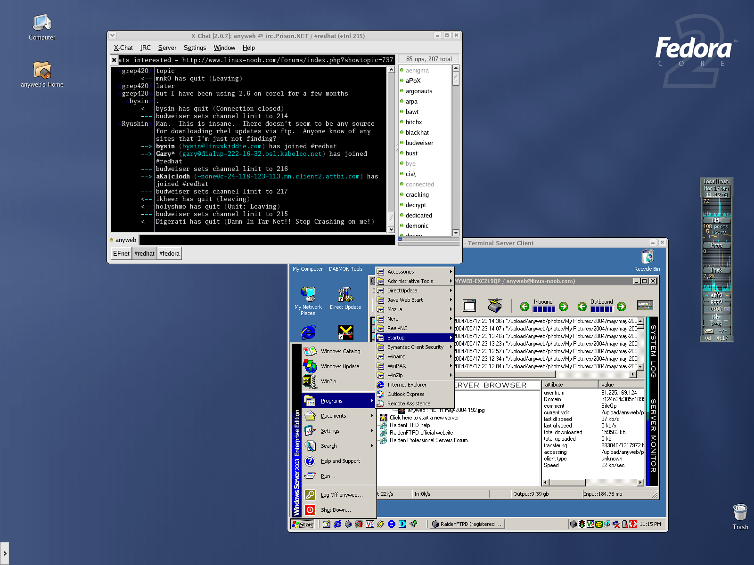The image size is (754, 565).
Task: Click the traffic monitor thumbnail icon
Action: pyautogui.click(x=645, y=305)
